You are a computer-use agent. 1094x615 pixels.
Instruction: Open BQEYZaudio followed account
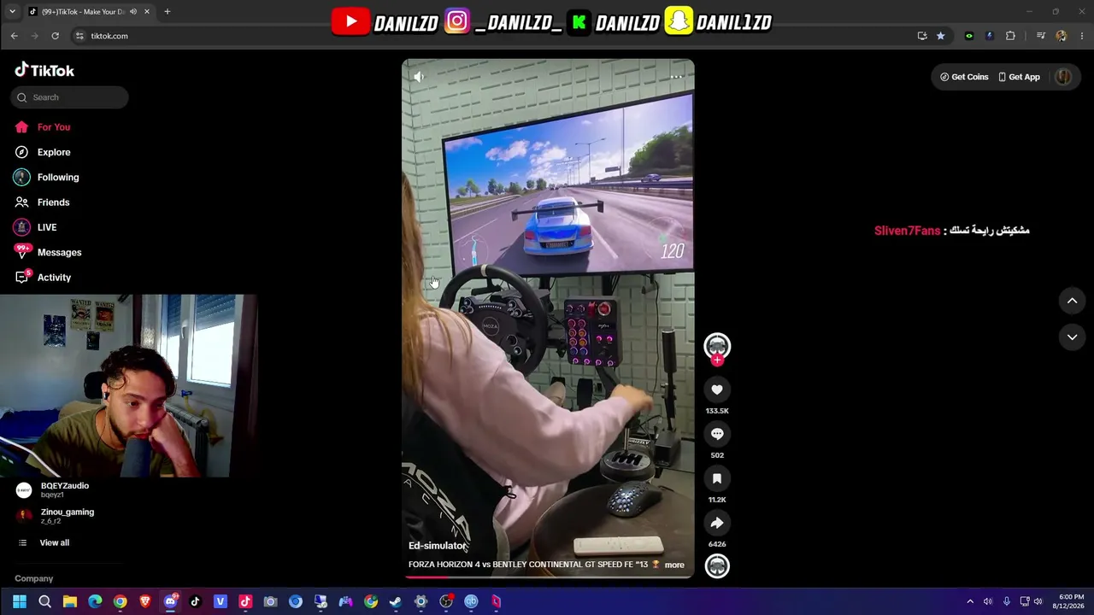(53, 489)
